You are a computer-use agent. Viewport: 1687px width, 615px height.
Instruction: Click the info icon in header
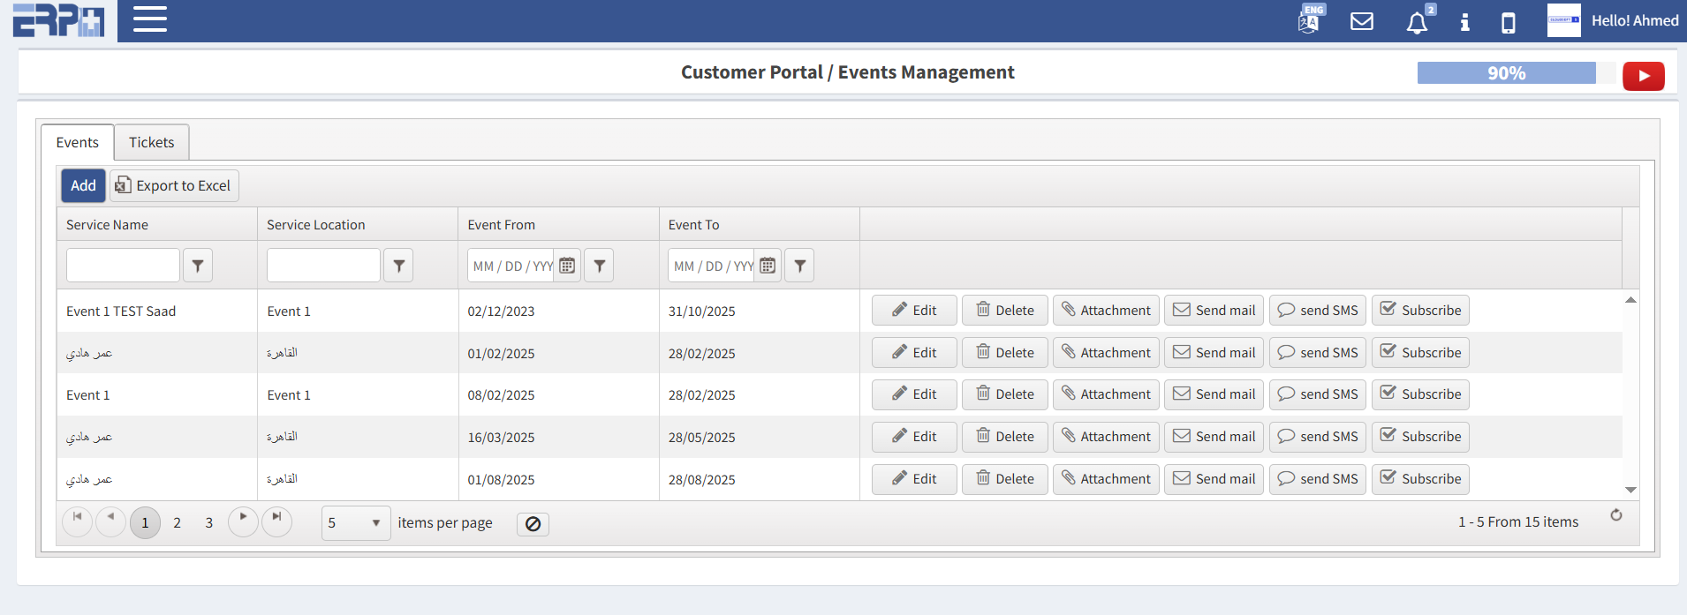pyautogui.click(x=1464, y=22)
